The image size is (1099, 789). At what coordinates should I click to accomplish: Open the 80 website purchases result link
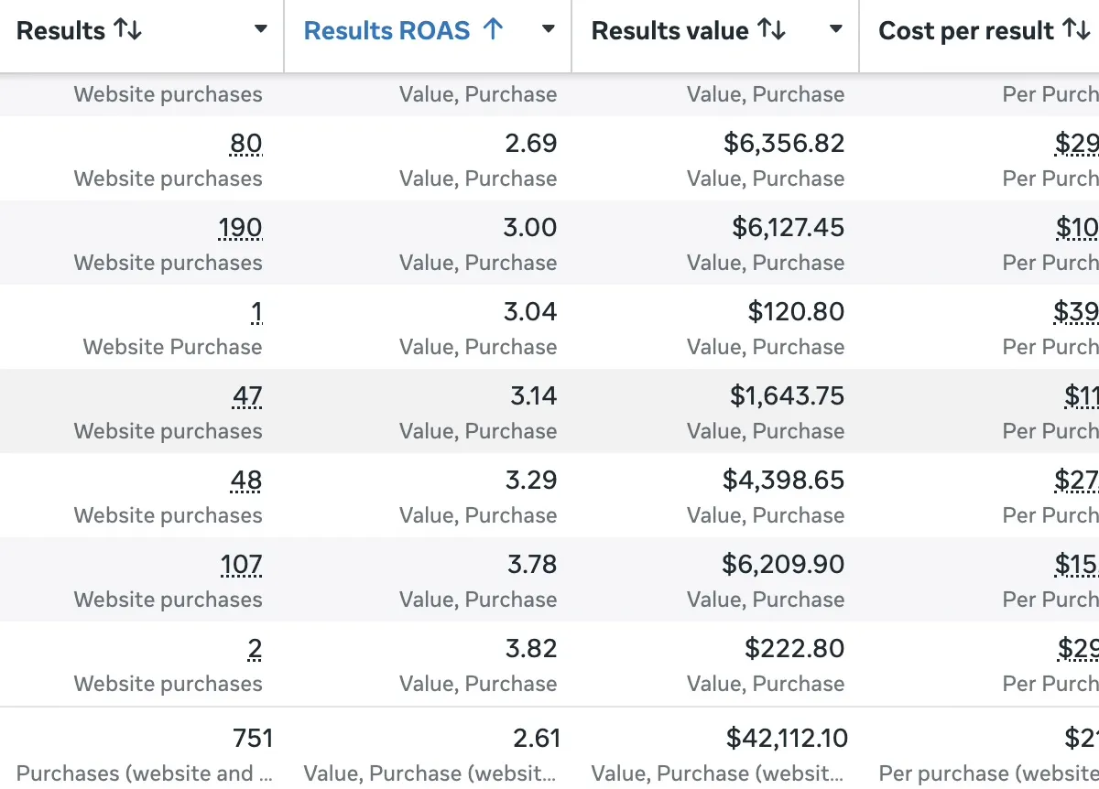click(246, 144)
